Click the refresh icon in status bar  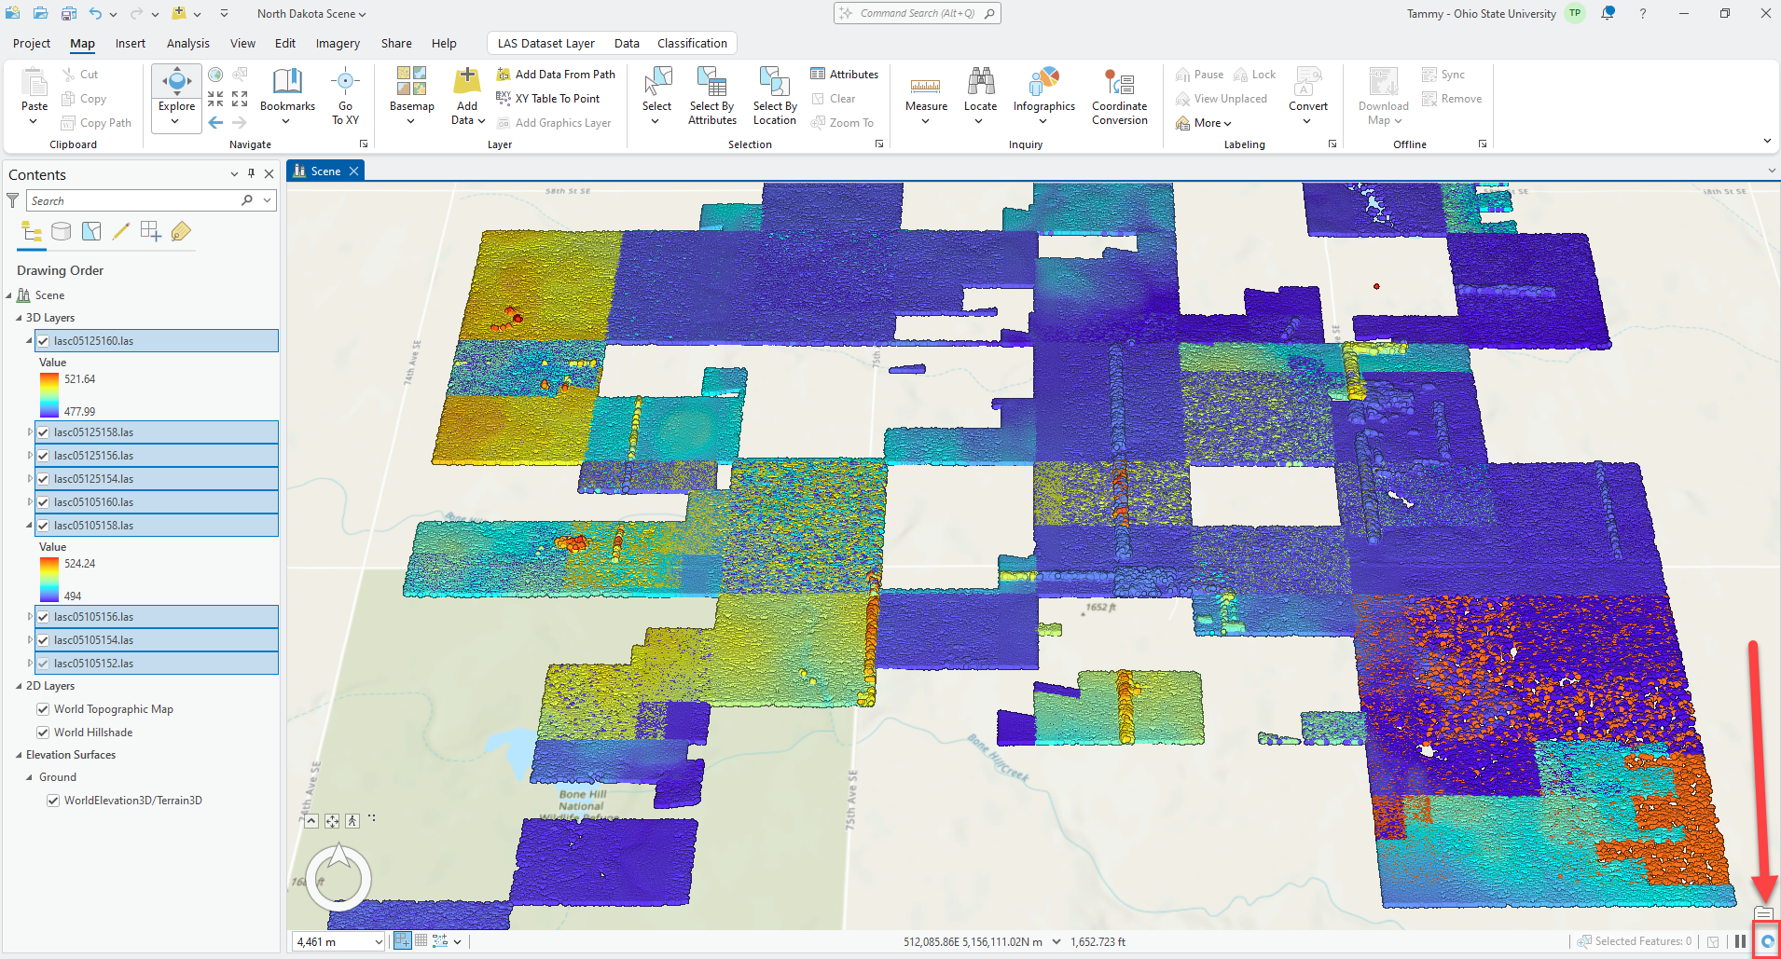click(x=1766, y=941)
